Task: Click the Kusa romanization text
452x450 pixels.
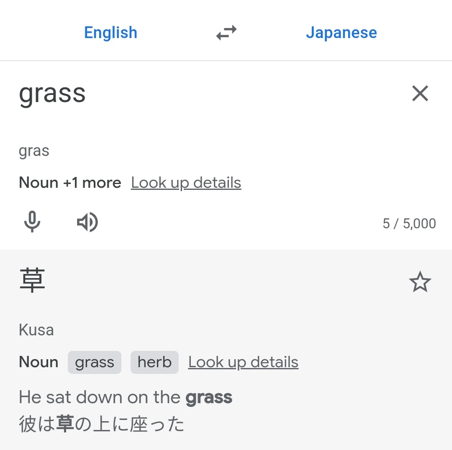Action: click(x=36, y=330)
